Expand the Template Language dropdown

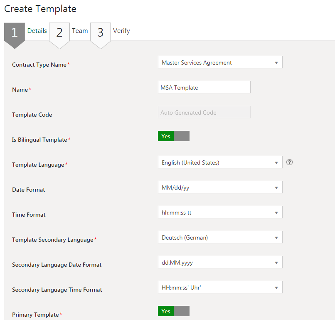point(220,162)
